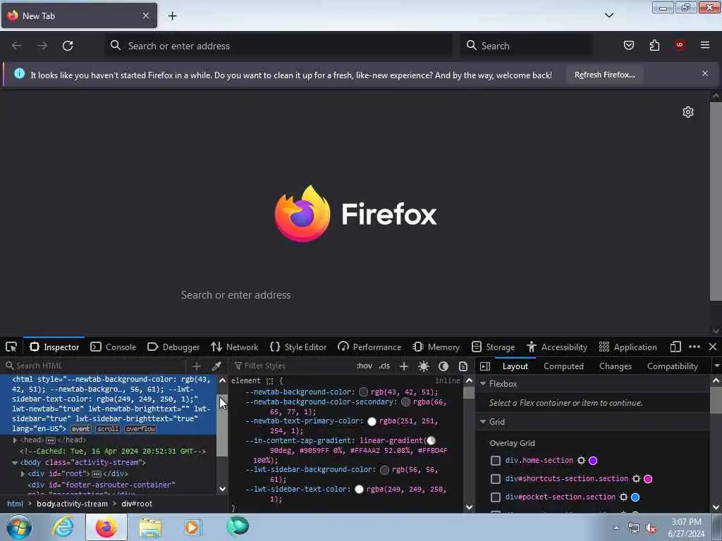Open the Storage panel
The width and height of the screenshot is (722, 541).
coord(493,347)
